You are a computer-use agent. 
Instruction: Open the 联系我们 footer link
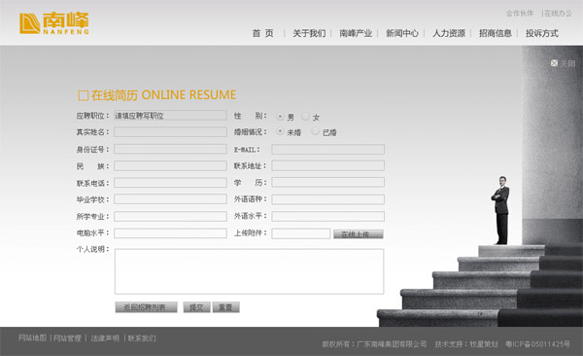point(142,338)
